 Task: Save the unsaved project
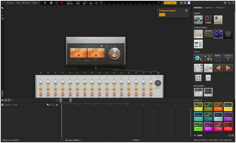click(162, 15)
